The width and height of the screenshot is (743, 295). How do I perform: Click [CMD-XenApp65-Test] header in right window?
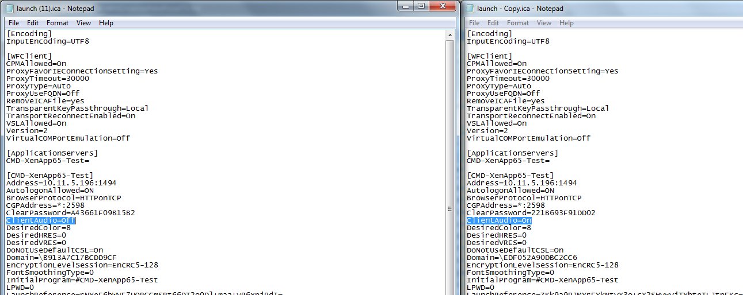click(x=510, y=176)
